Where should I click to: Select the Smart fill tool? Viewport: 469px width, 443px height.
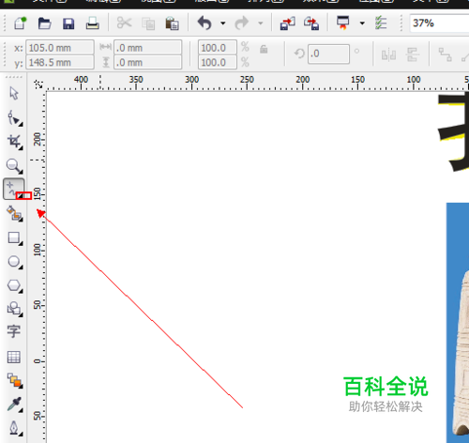click(14, 214)
